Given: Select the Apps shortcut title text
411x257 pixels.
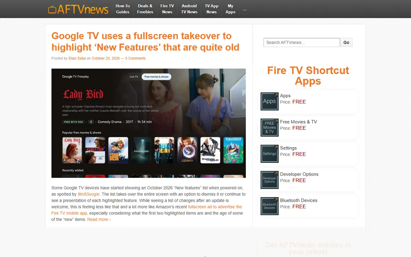Looking at the screenshot, I should [285, 96].
